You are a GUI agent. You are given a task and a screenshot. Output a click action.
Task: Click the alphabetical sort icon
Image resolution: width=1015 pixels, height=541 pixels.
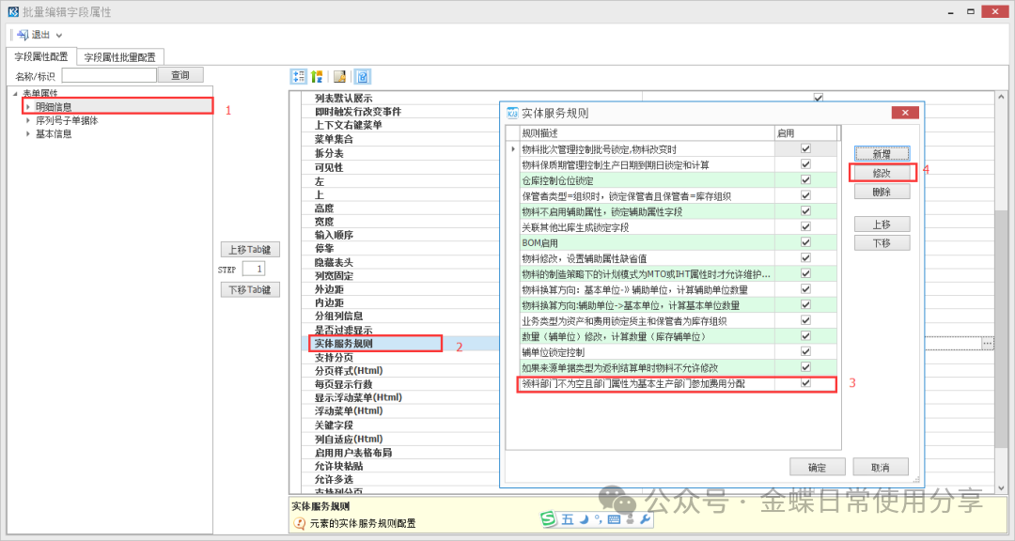click(317, 76)
